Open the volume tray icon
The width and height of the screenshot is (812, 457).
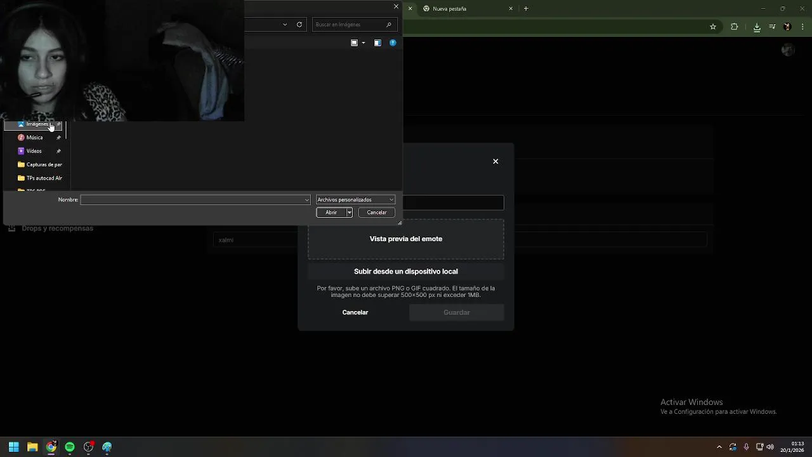click(x=770, y=447)
